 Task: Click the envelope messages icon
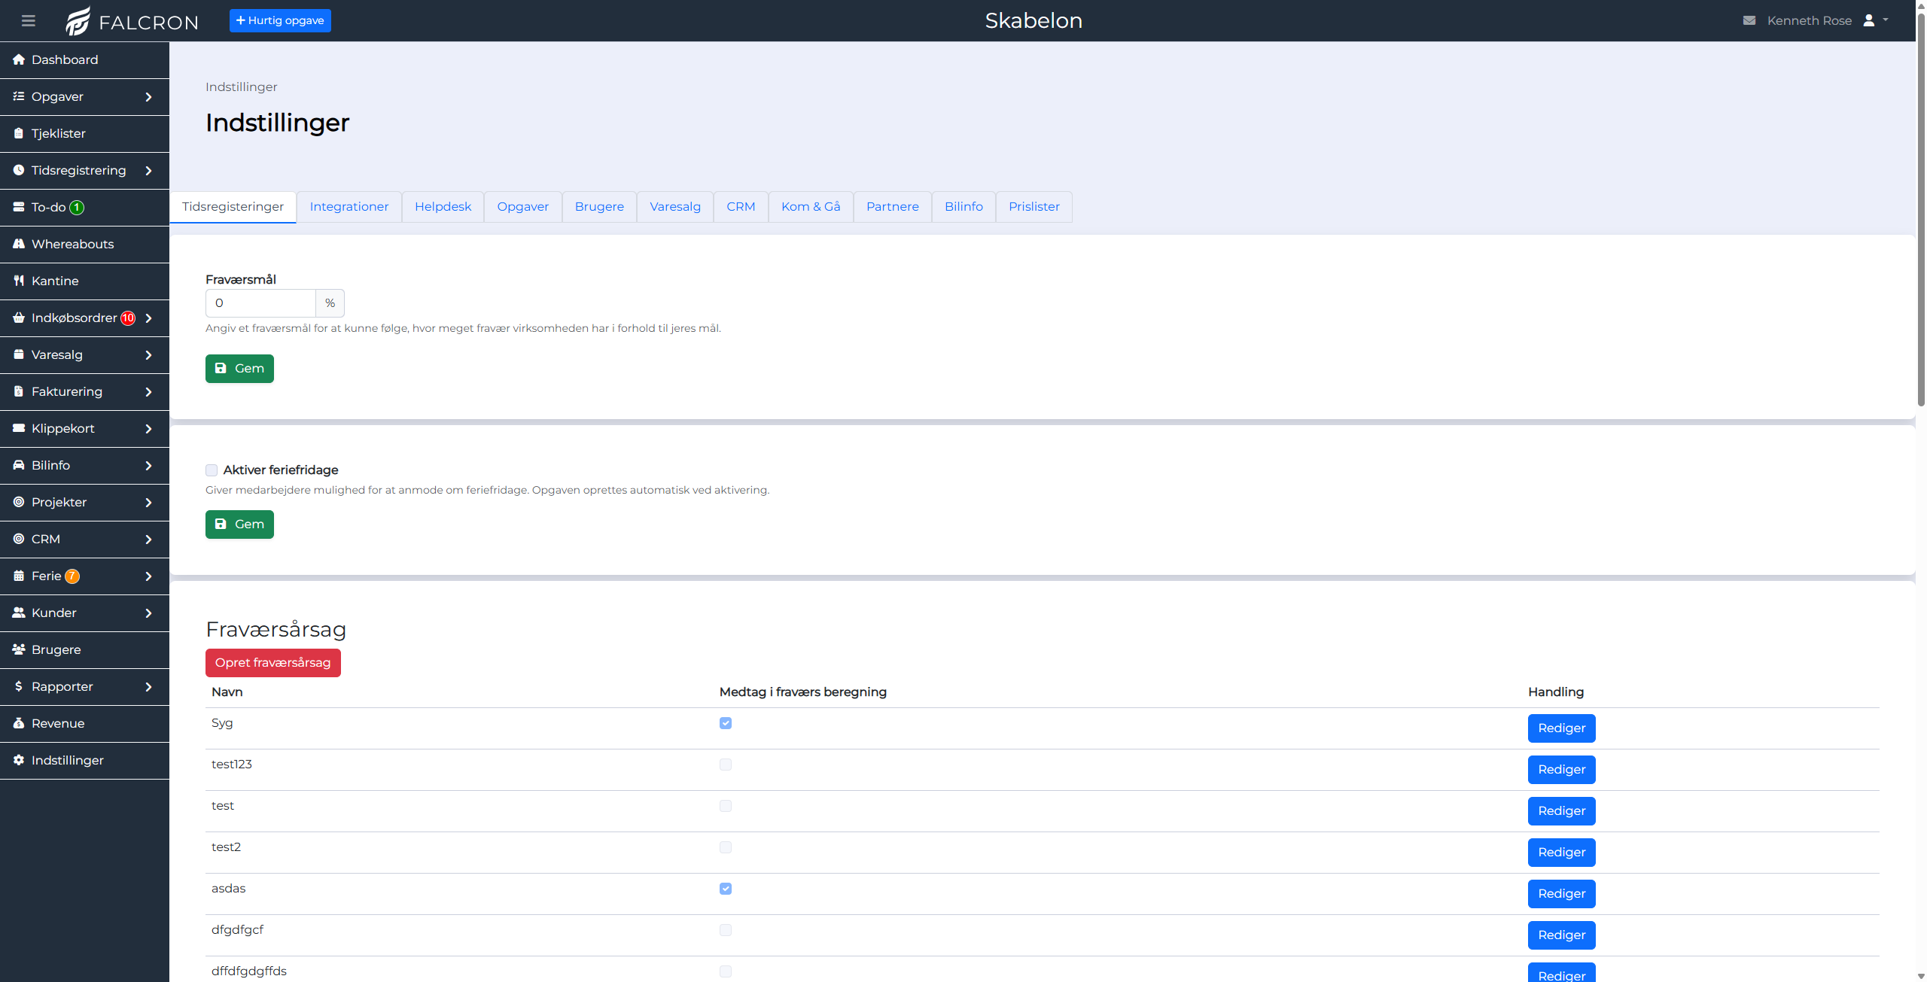[x=1749, y=21]
